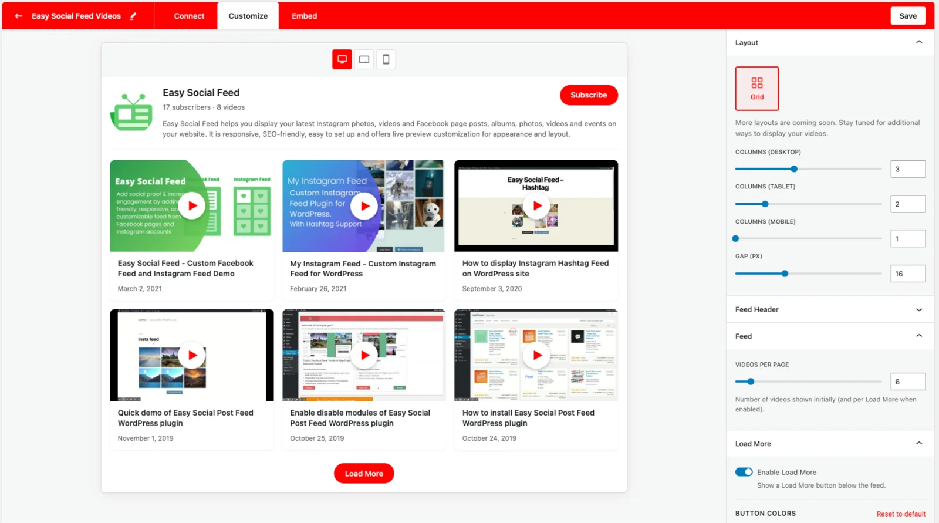
Task: Adjust the Videos Per Page slider
Action: point(808,382)
